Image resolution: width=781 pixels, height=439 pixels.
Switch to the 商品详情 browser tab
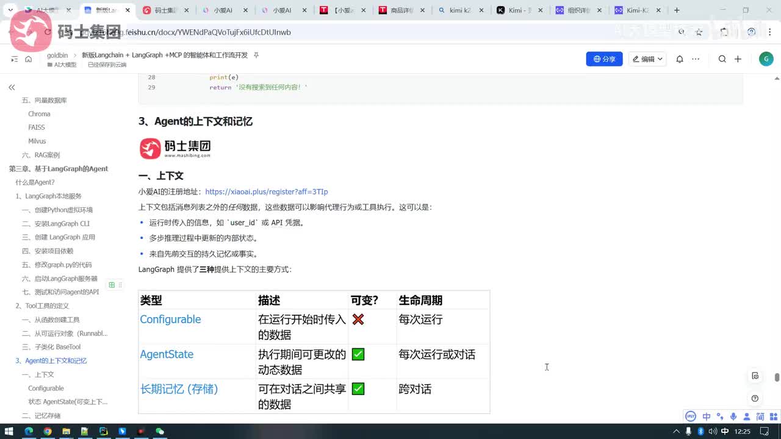point(401,10)
